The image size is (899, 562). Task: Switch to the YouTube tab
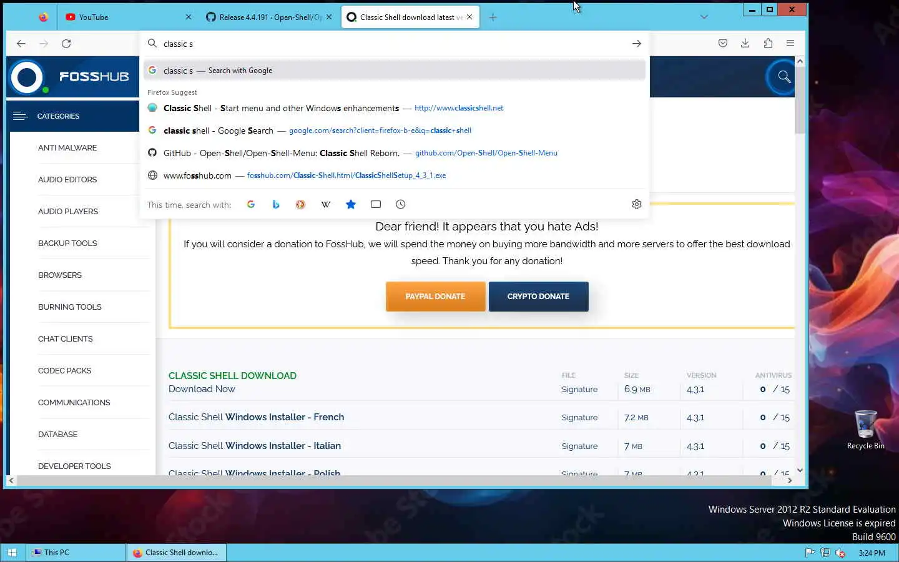pyautogui.click(x=128, y=17)
